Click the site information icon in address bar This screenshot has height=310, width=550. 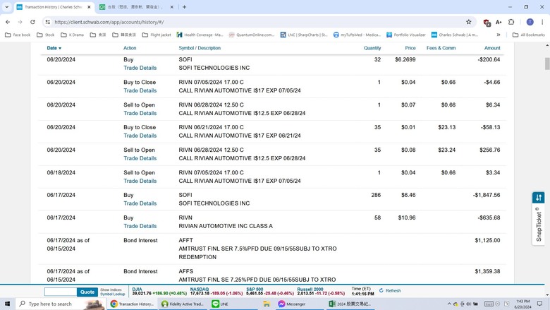pyautogui.click(x=48, y=22)
